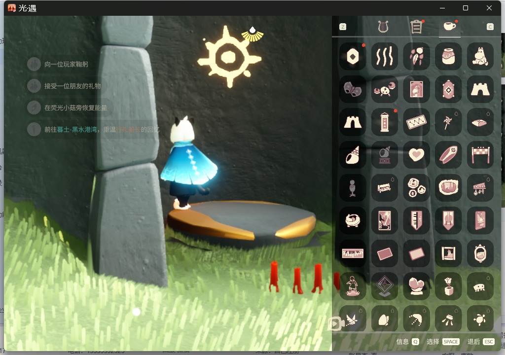Click the 退后 ESC back button
505x355 pixels.
tap(481, 342)
